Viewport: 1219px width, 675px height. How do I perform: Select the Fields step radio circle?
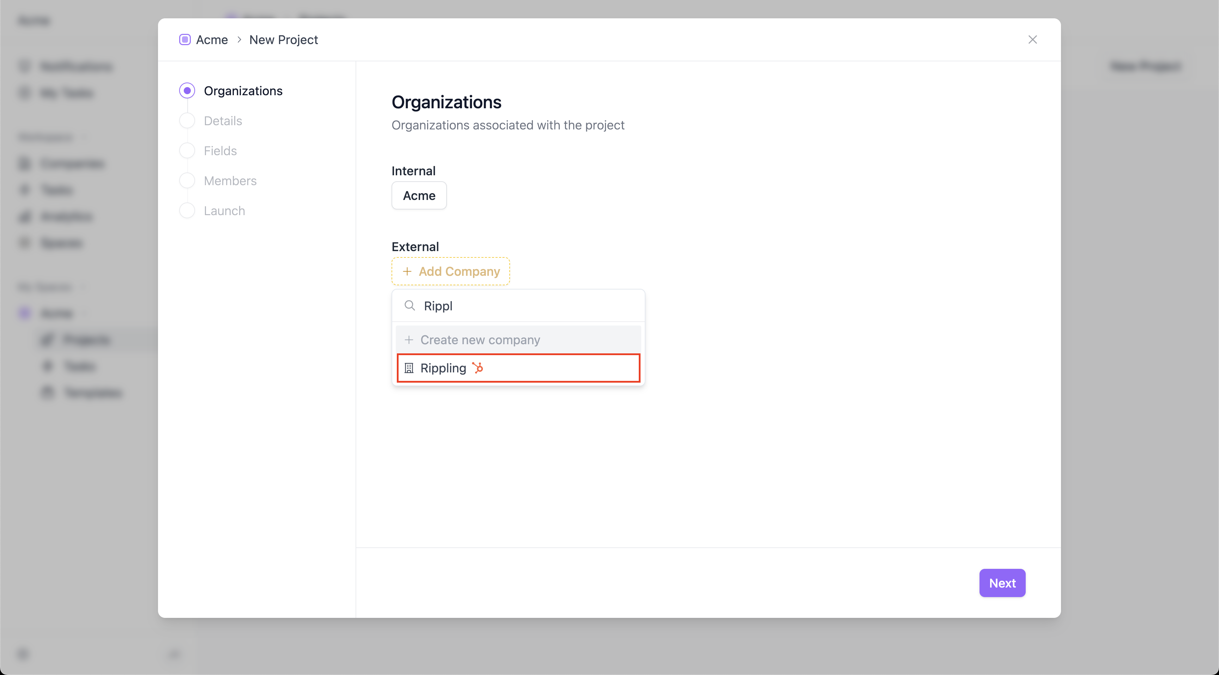click(187, 151)
